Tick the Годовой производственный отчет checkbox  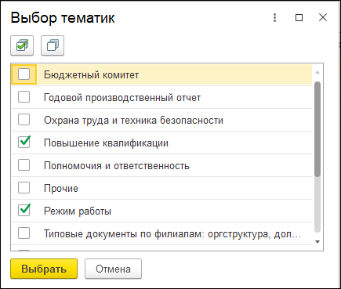click(x=24, y=97)
